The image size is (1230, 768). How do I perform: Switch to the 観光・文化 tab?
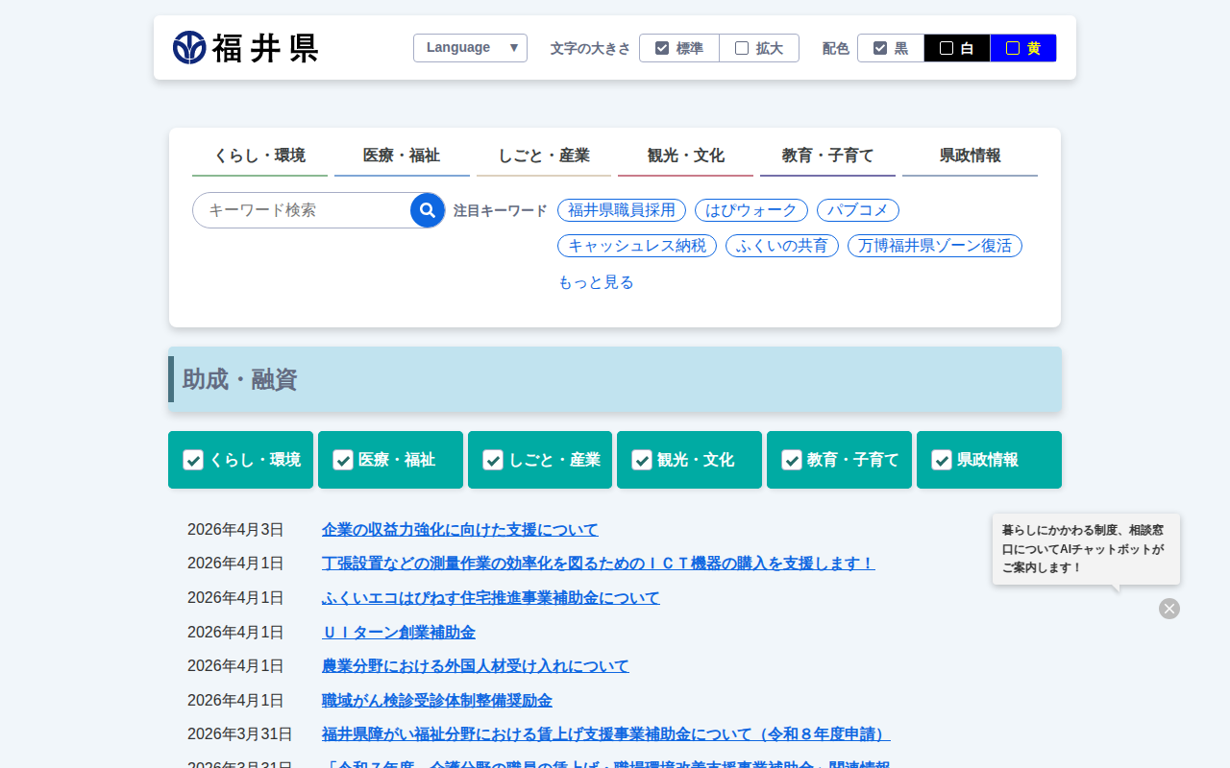click(x=685, y=155)
